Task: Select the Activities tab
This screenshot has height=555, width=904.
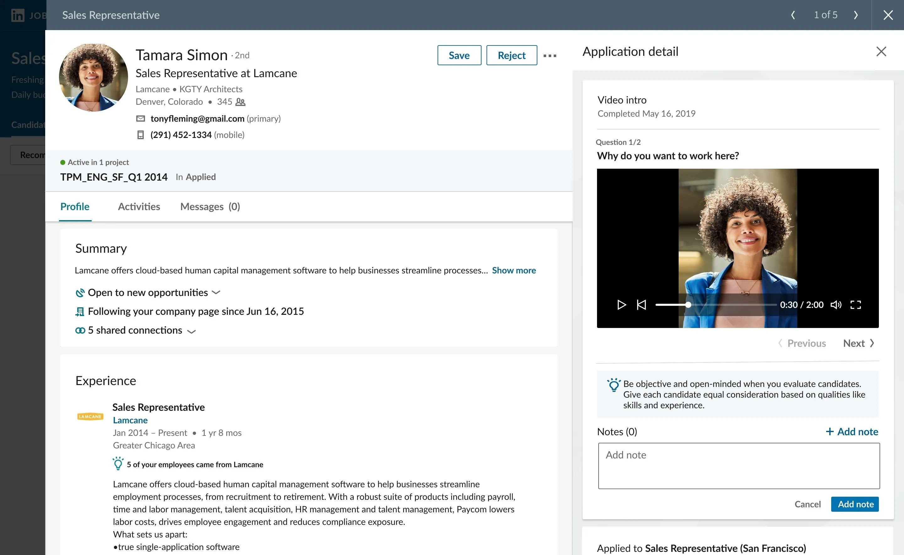Action: 138,207
